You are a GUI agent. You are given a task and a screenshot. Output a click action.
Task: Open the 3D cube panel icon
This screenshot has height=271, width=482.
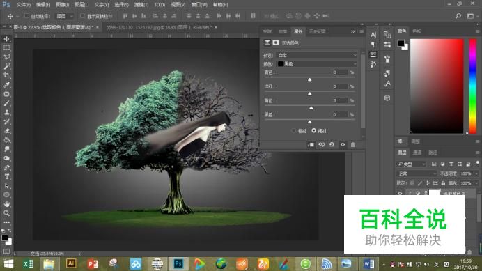click(387, 98)
